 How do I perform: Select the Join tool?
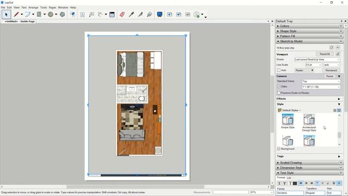[150, 15]
